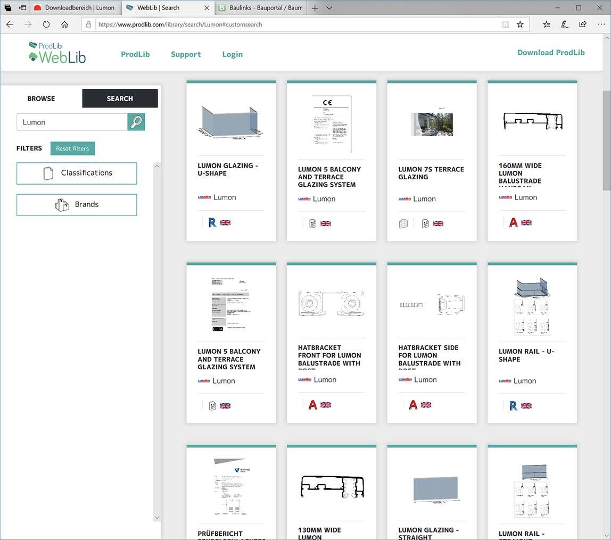Open ProdLib navigation link
This screenshot has height=540, width=611.
pos(135,54)
